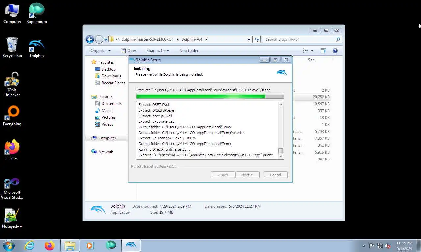Open the view options dropdown arrow
Viewport: 421px width, 252px height.
(x=312, y=51)
